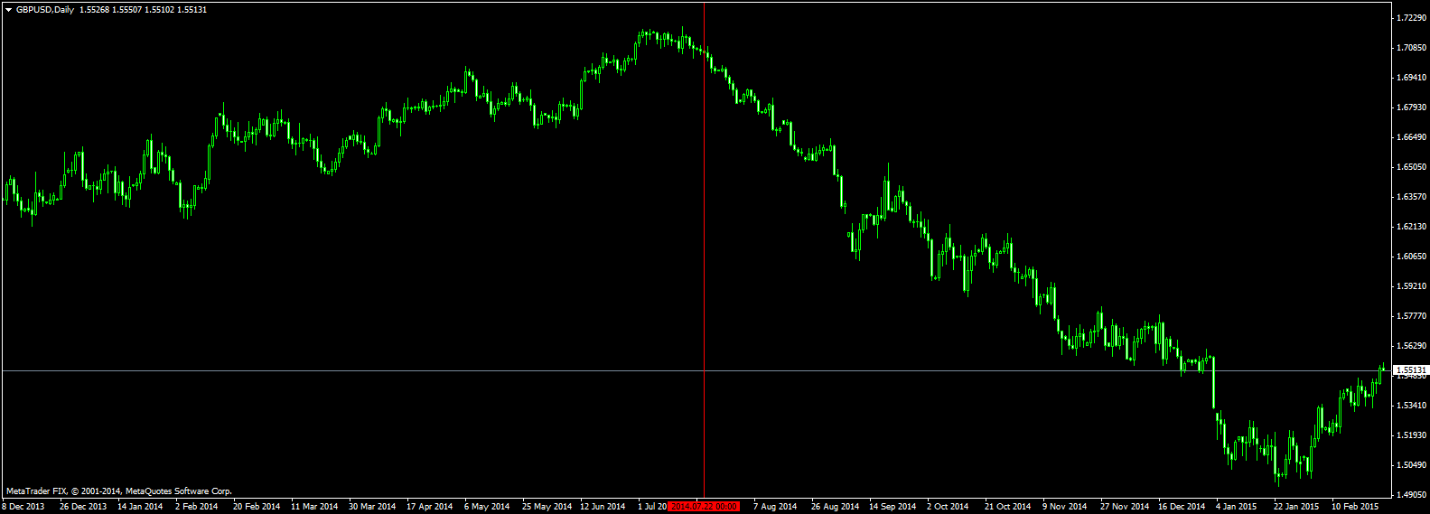1430x514 pixels.
Task: Click the 7 Aug 2014 date label
Action: tap(775, 507)
